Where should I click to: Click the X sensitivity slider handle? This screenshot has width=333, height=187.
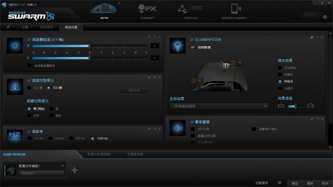click(x=90, y=46)
